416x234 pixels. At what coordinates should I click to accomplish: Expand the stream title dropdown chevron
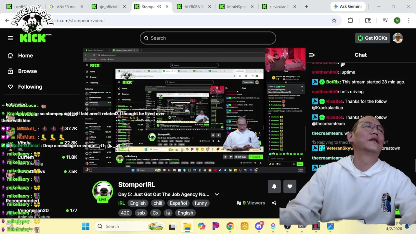[217, 194]
